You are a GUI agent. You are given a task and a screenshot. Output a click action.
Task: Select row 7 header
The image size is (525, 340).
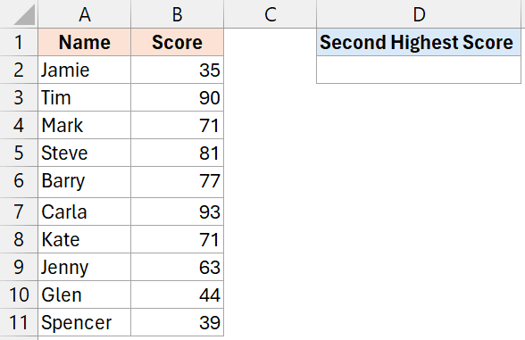coord(19,211)
